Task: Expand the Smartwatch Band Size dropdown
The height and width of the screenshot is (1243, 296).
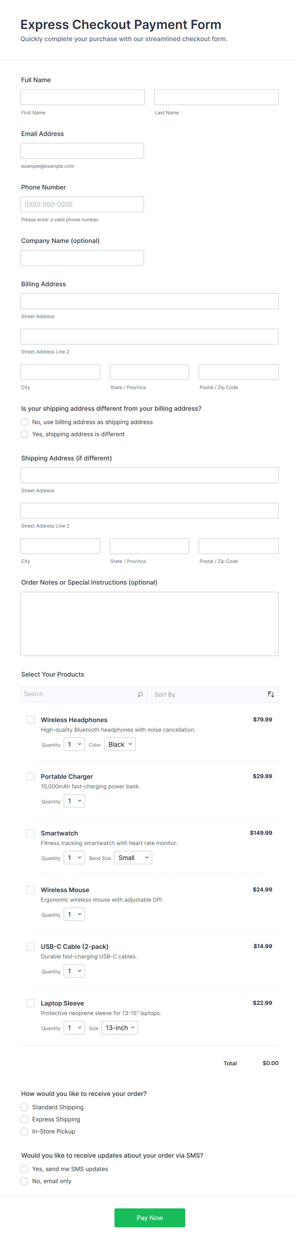Action: click(x=133, y=857)
